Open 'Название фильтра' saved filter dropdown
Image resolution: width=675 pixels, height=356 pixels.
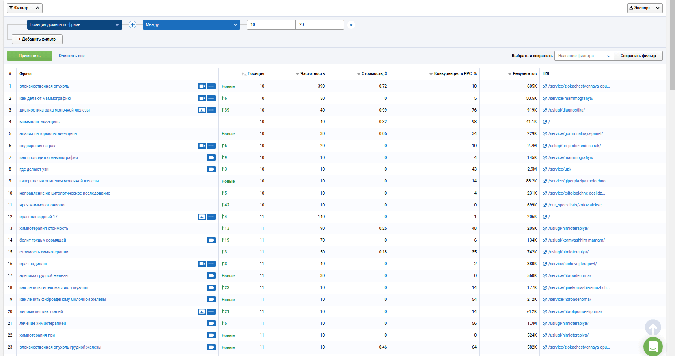(x=584, y=56)
